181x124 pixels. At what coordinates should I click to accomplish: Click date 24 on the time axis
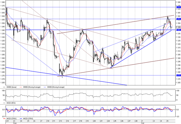click(x=109, y=121)
